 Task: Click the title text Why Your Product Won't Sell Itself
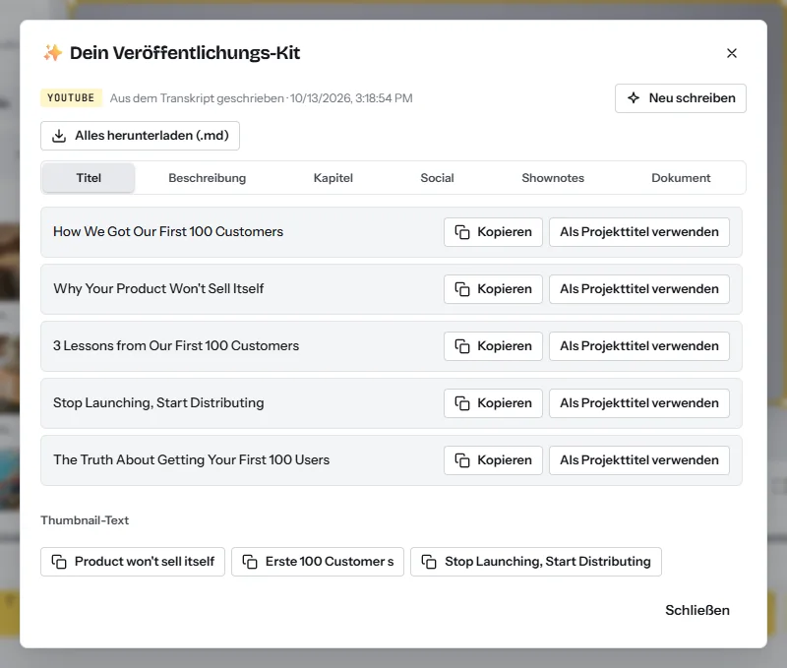[x=158, y=288]
